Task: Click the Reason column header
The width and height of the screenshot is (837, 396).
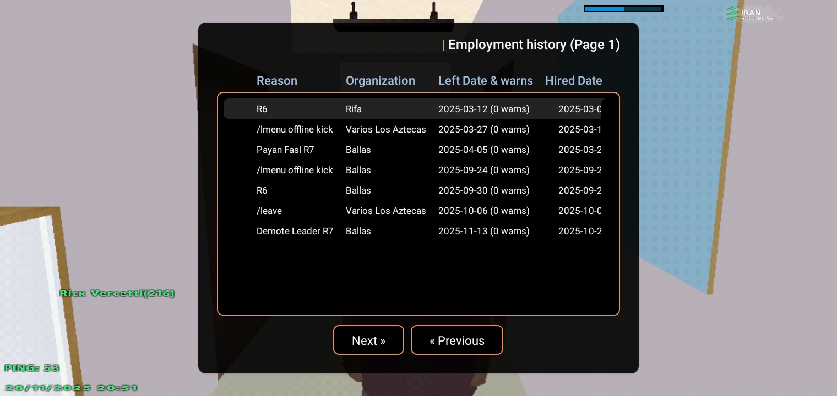Action: (276, 80)
